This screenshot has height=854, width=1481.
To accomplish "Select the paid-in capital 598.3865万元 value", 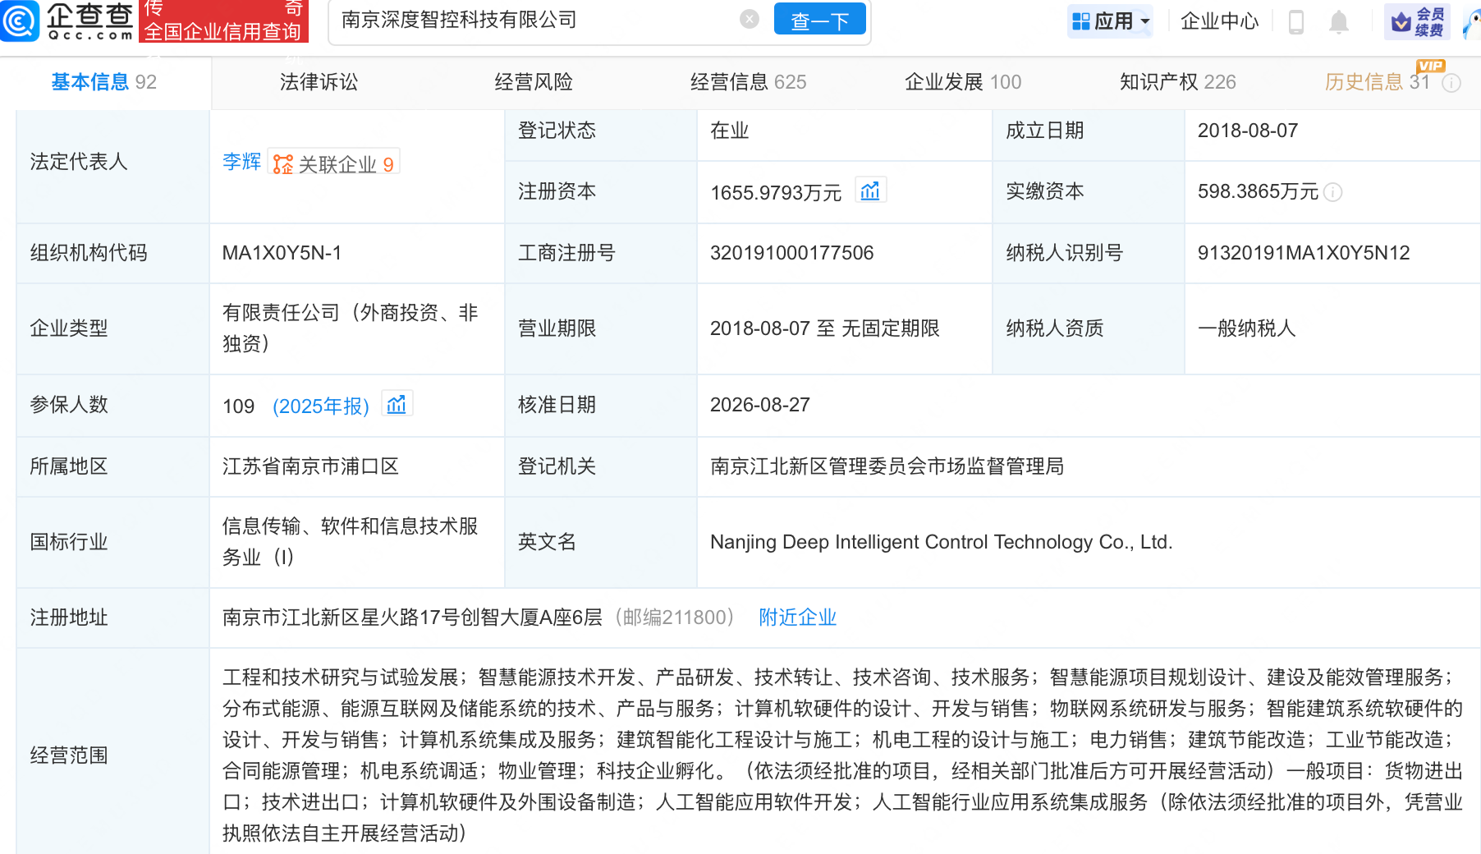I will pos(1258,191).
